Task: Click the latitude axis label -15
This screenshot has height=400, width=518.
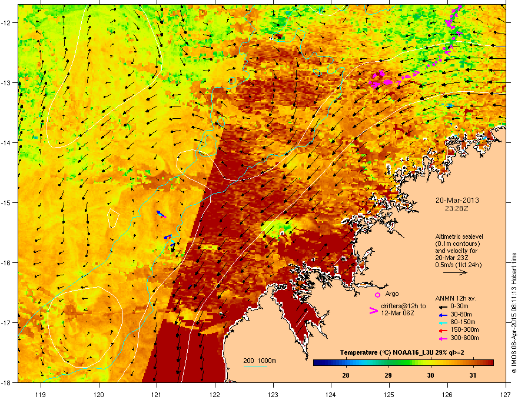Action: tap(6, 202)
